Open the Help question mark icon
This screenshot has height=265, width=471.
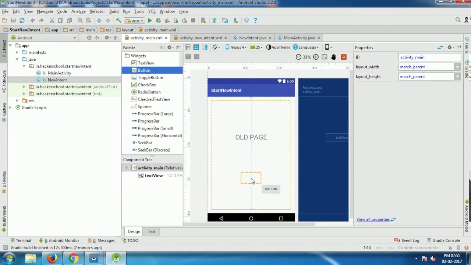tap(255, 21)
